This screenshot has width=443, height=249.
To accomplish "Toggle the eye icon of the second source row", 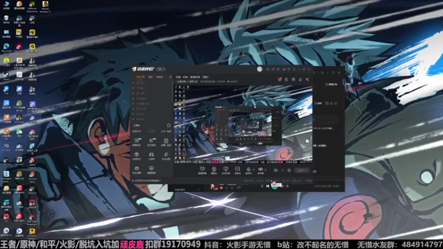I will 133,88.
